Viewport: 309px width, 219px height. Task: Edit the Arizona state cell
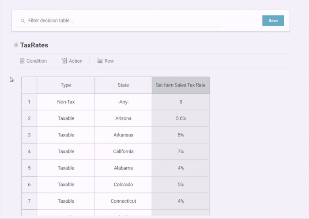pyautogui.click(x=123, y=118)
